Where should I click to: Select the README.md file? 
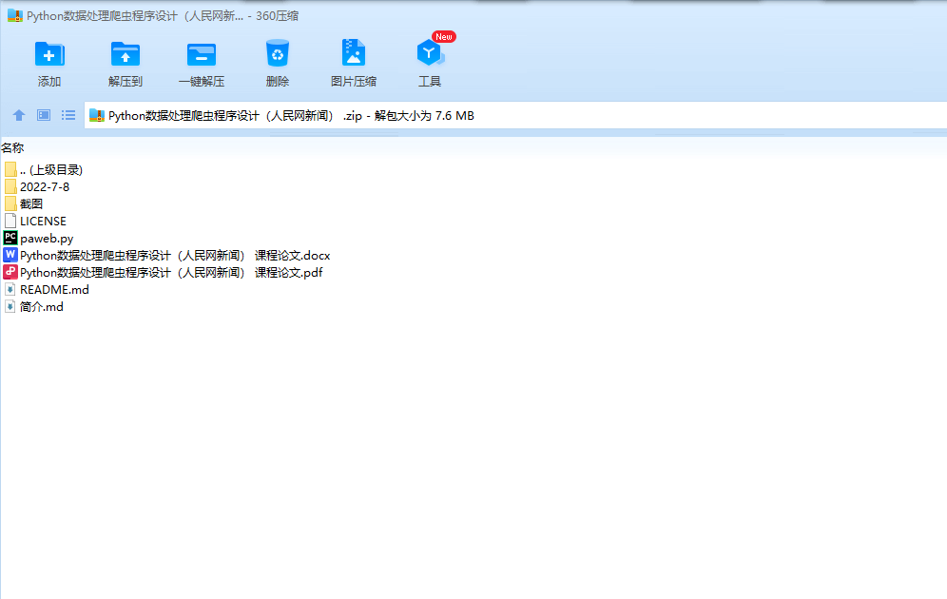pos(47,290)
